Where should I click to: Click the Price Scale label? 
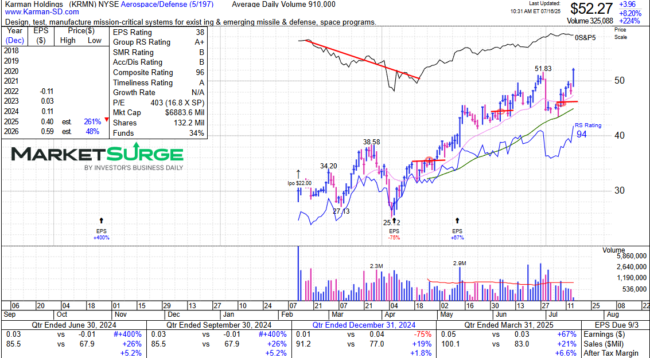click(x=621, y=33)
